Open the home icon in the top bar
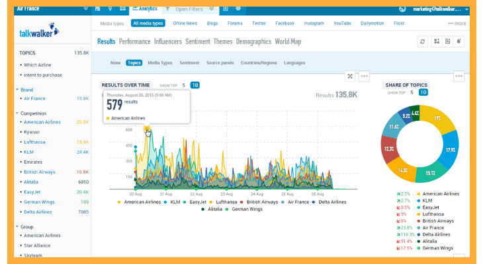Viewport: 483px width, 264px height. pos(98,9)
